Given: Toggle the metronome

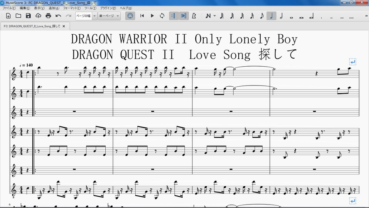Looking at the screenshot, I should point(194,16).
